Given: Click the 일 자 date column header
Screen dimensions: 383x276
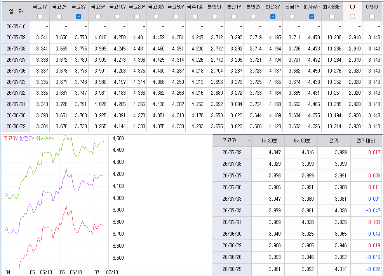Looking at the screenshot, I should tap(16, 12).
